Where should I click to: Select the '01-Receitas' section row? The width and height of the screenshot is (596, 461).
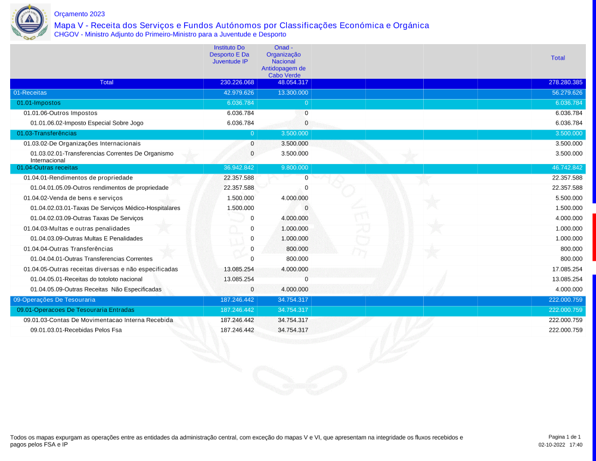pos(30,93)
